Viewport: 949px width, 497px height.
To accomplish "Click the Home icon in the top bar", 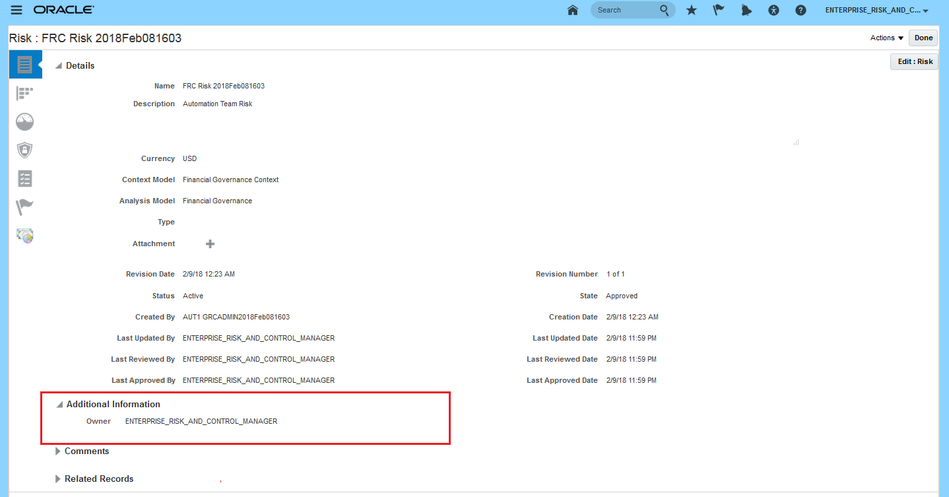I will (572, 10).
